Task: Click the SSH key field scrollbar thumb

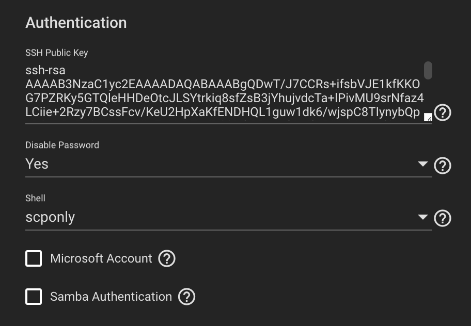Action: (x=428, y=70)
